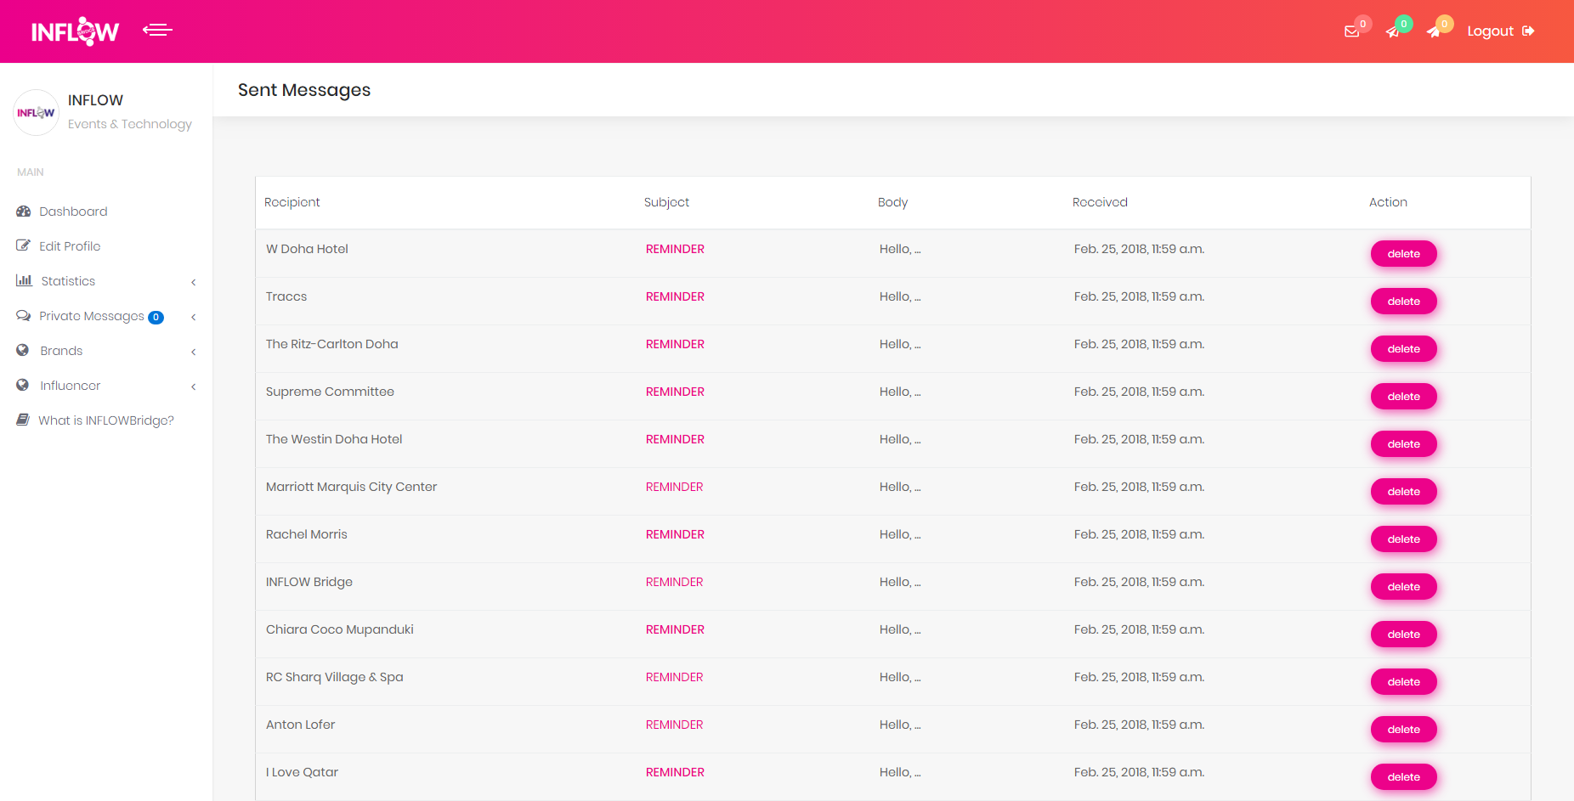
Task: Open REMINDER subject for INFLOW Bridge
Action: point(675,582)
